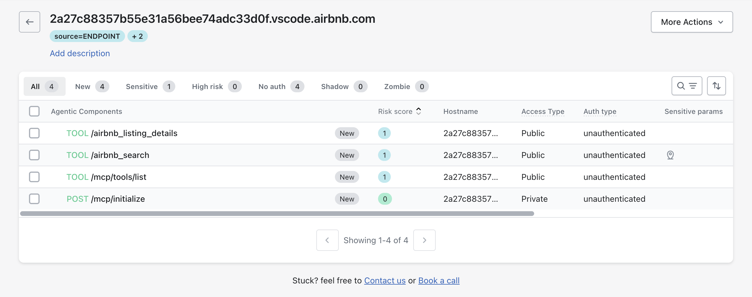
Task: Sort by Risk score column arrows
Action: click(x=419, y=111)
